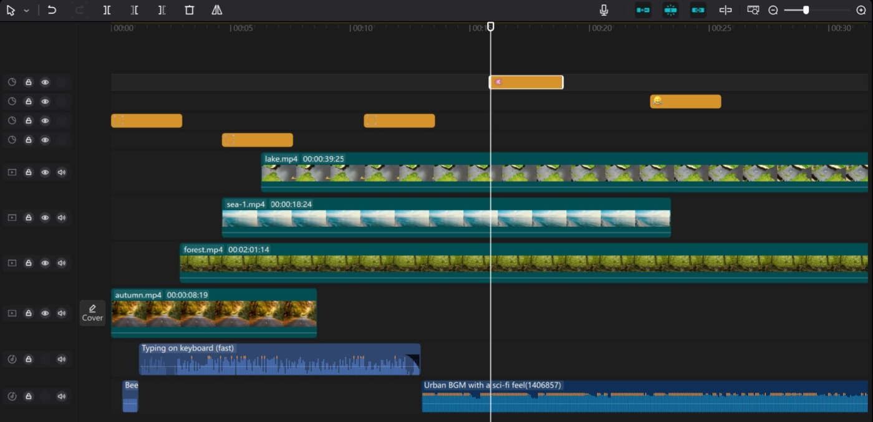
Task: Click the zoom-to-fit timeline ruler icon
Action: (x=753, y=10)
